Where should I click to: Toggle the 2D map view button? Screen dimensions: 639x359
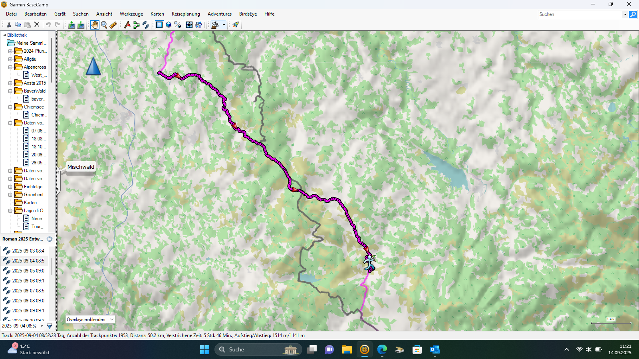(x=159, y=25)
